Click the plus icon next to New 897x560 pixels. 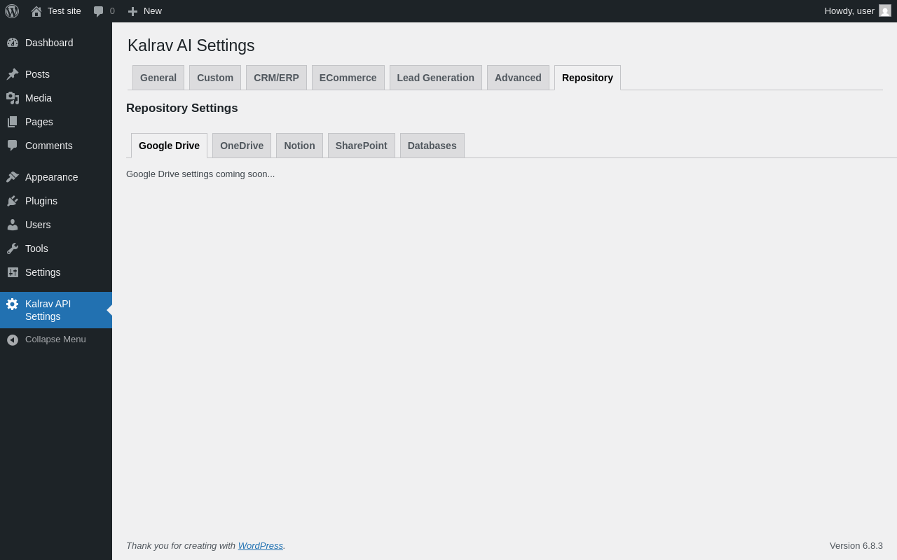pyautogui.click(x=132, y=11)
